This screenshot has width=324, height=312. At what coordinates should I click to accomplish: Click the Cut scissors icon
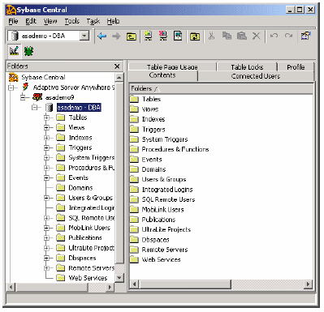click(211, 36)
